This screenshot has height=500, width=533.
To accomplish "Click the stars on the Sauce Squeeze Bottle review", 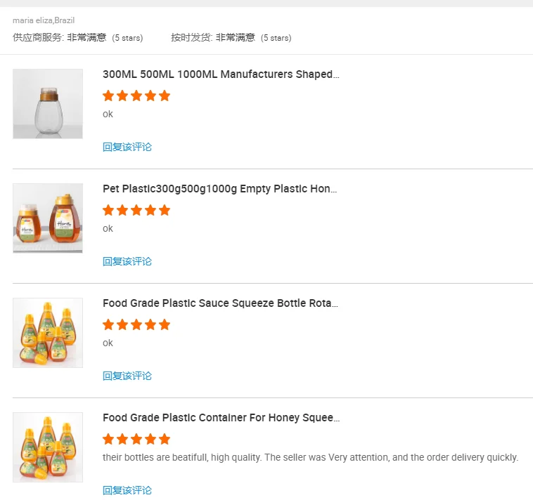I will pyautogui.click(x=136, y=324).
